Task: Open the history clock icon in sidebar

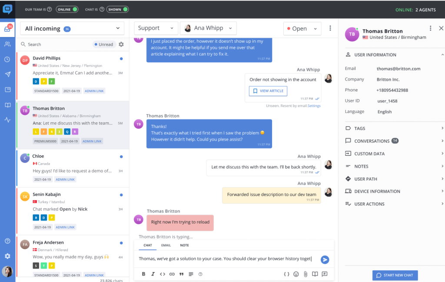Action: pos(7,59)
